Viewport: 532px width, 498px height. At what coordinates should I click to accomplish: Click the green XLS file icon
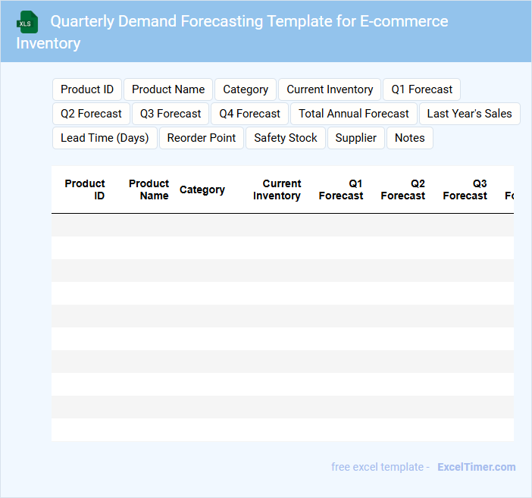pyautogui.click(x=28, y=22)
